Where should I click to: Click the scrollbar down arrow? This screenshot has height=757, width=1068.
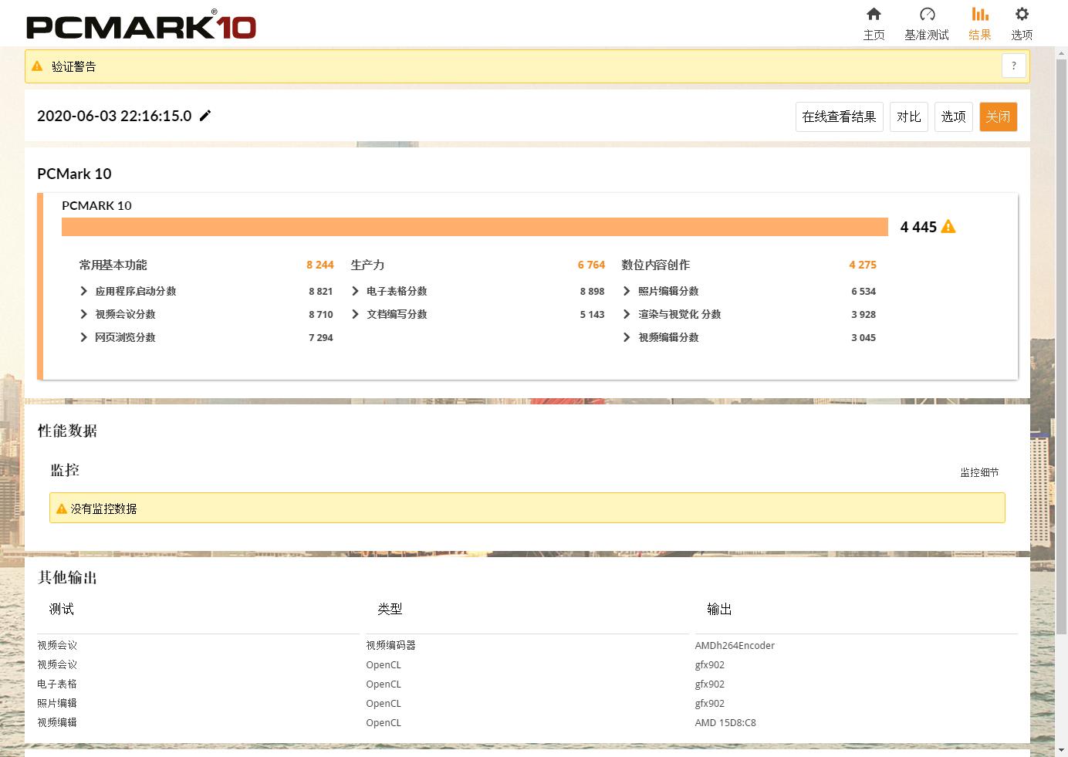point(1061,749)
